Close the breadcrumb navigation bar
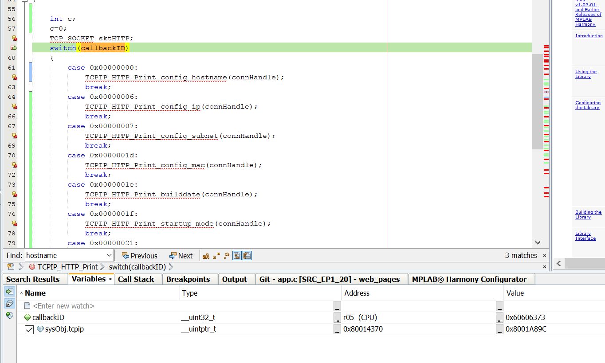Viewport: 605px width, 363px height. [545, 267]
